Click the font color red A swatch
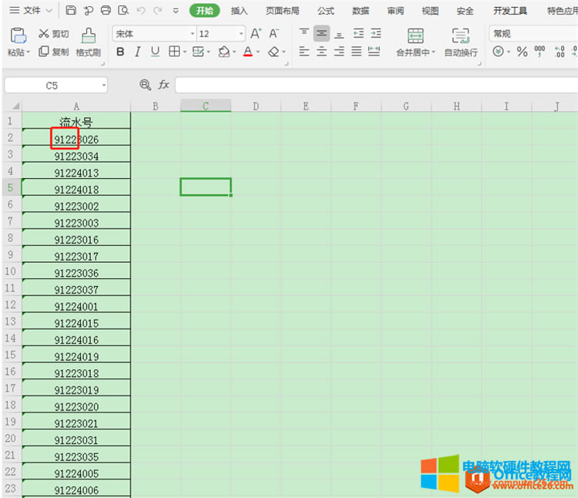578x498 pixels. coord(247,52)
